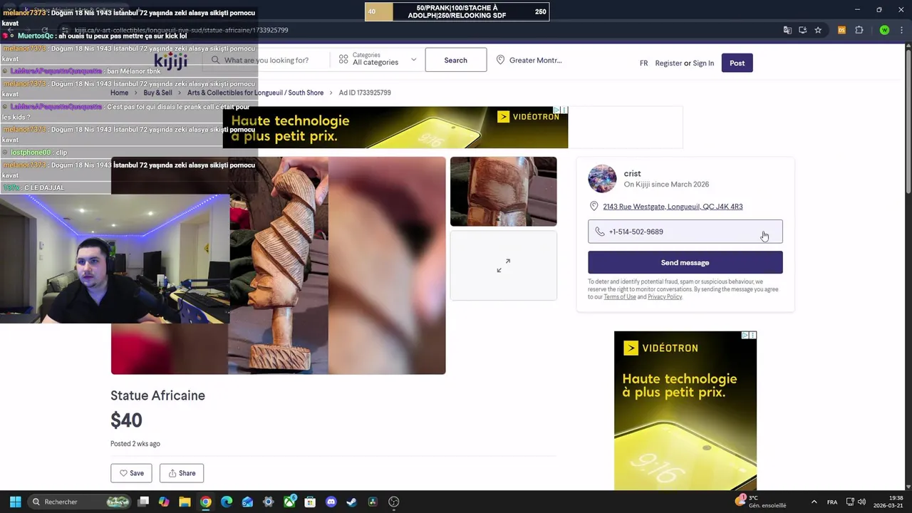
Task: Open Steam from the taskbar
Action: [351, 502]
